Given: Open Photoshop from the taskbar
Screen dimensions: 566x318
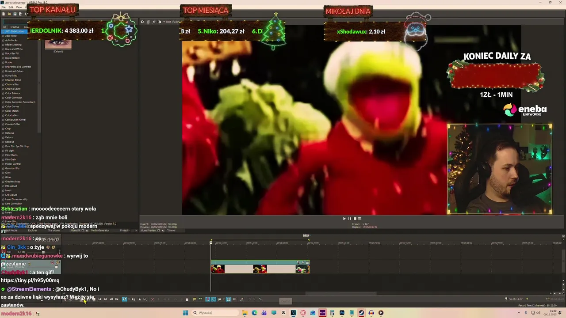Looking at the screenshot, I should (x=342, y=313).
